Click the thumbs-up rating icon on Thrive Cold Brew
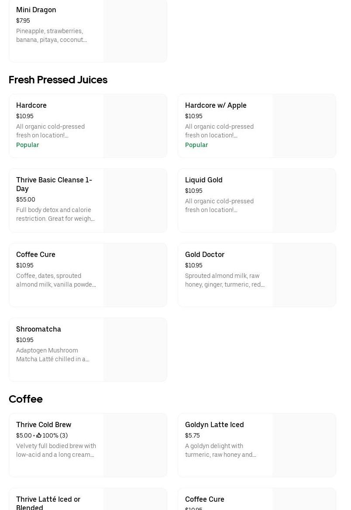The image size is (351, 510). (39, 435)
